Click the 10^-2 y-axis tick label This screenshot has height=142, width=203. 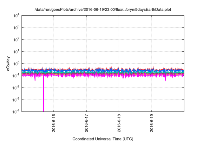point(16,88)
